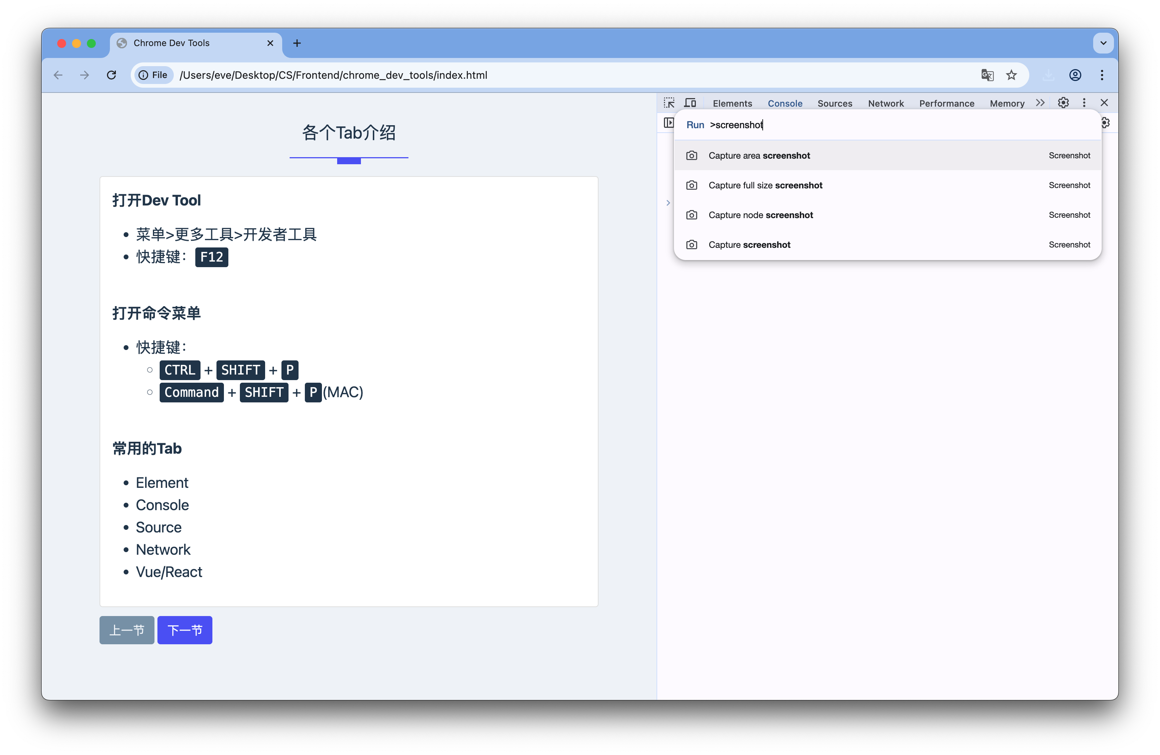Bookmark this page with the star icon
Image resolution: width=1160 pixels, height=755 pixels.
pos(1012,75)
